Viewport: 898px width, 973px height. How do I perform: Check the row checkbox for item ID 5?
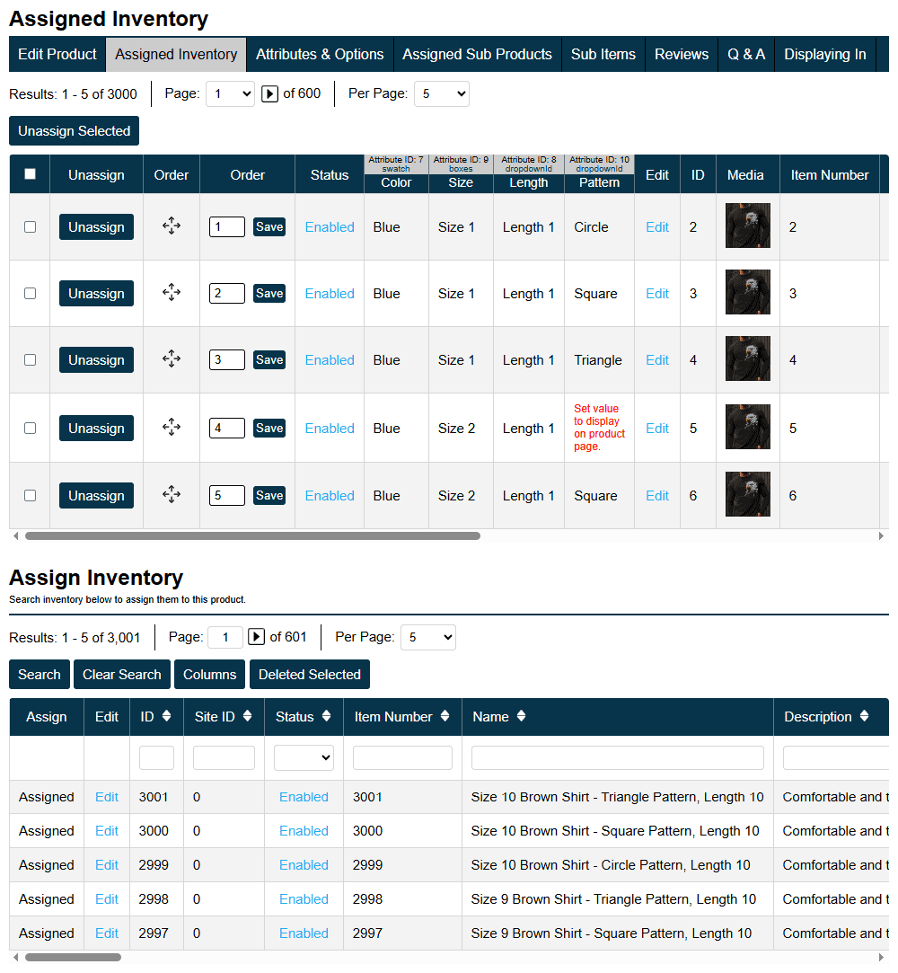coord(30,428)
